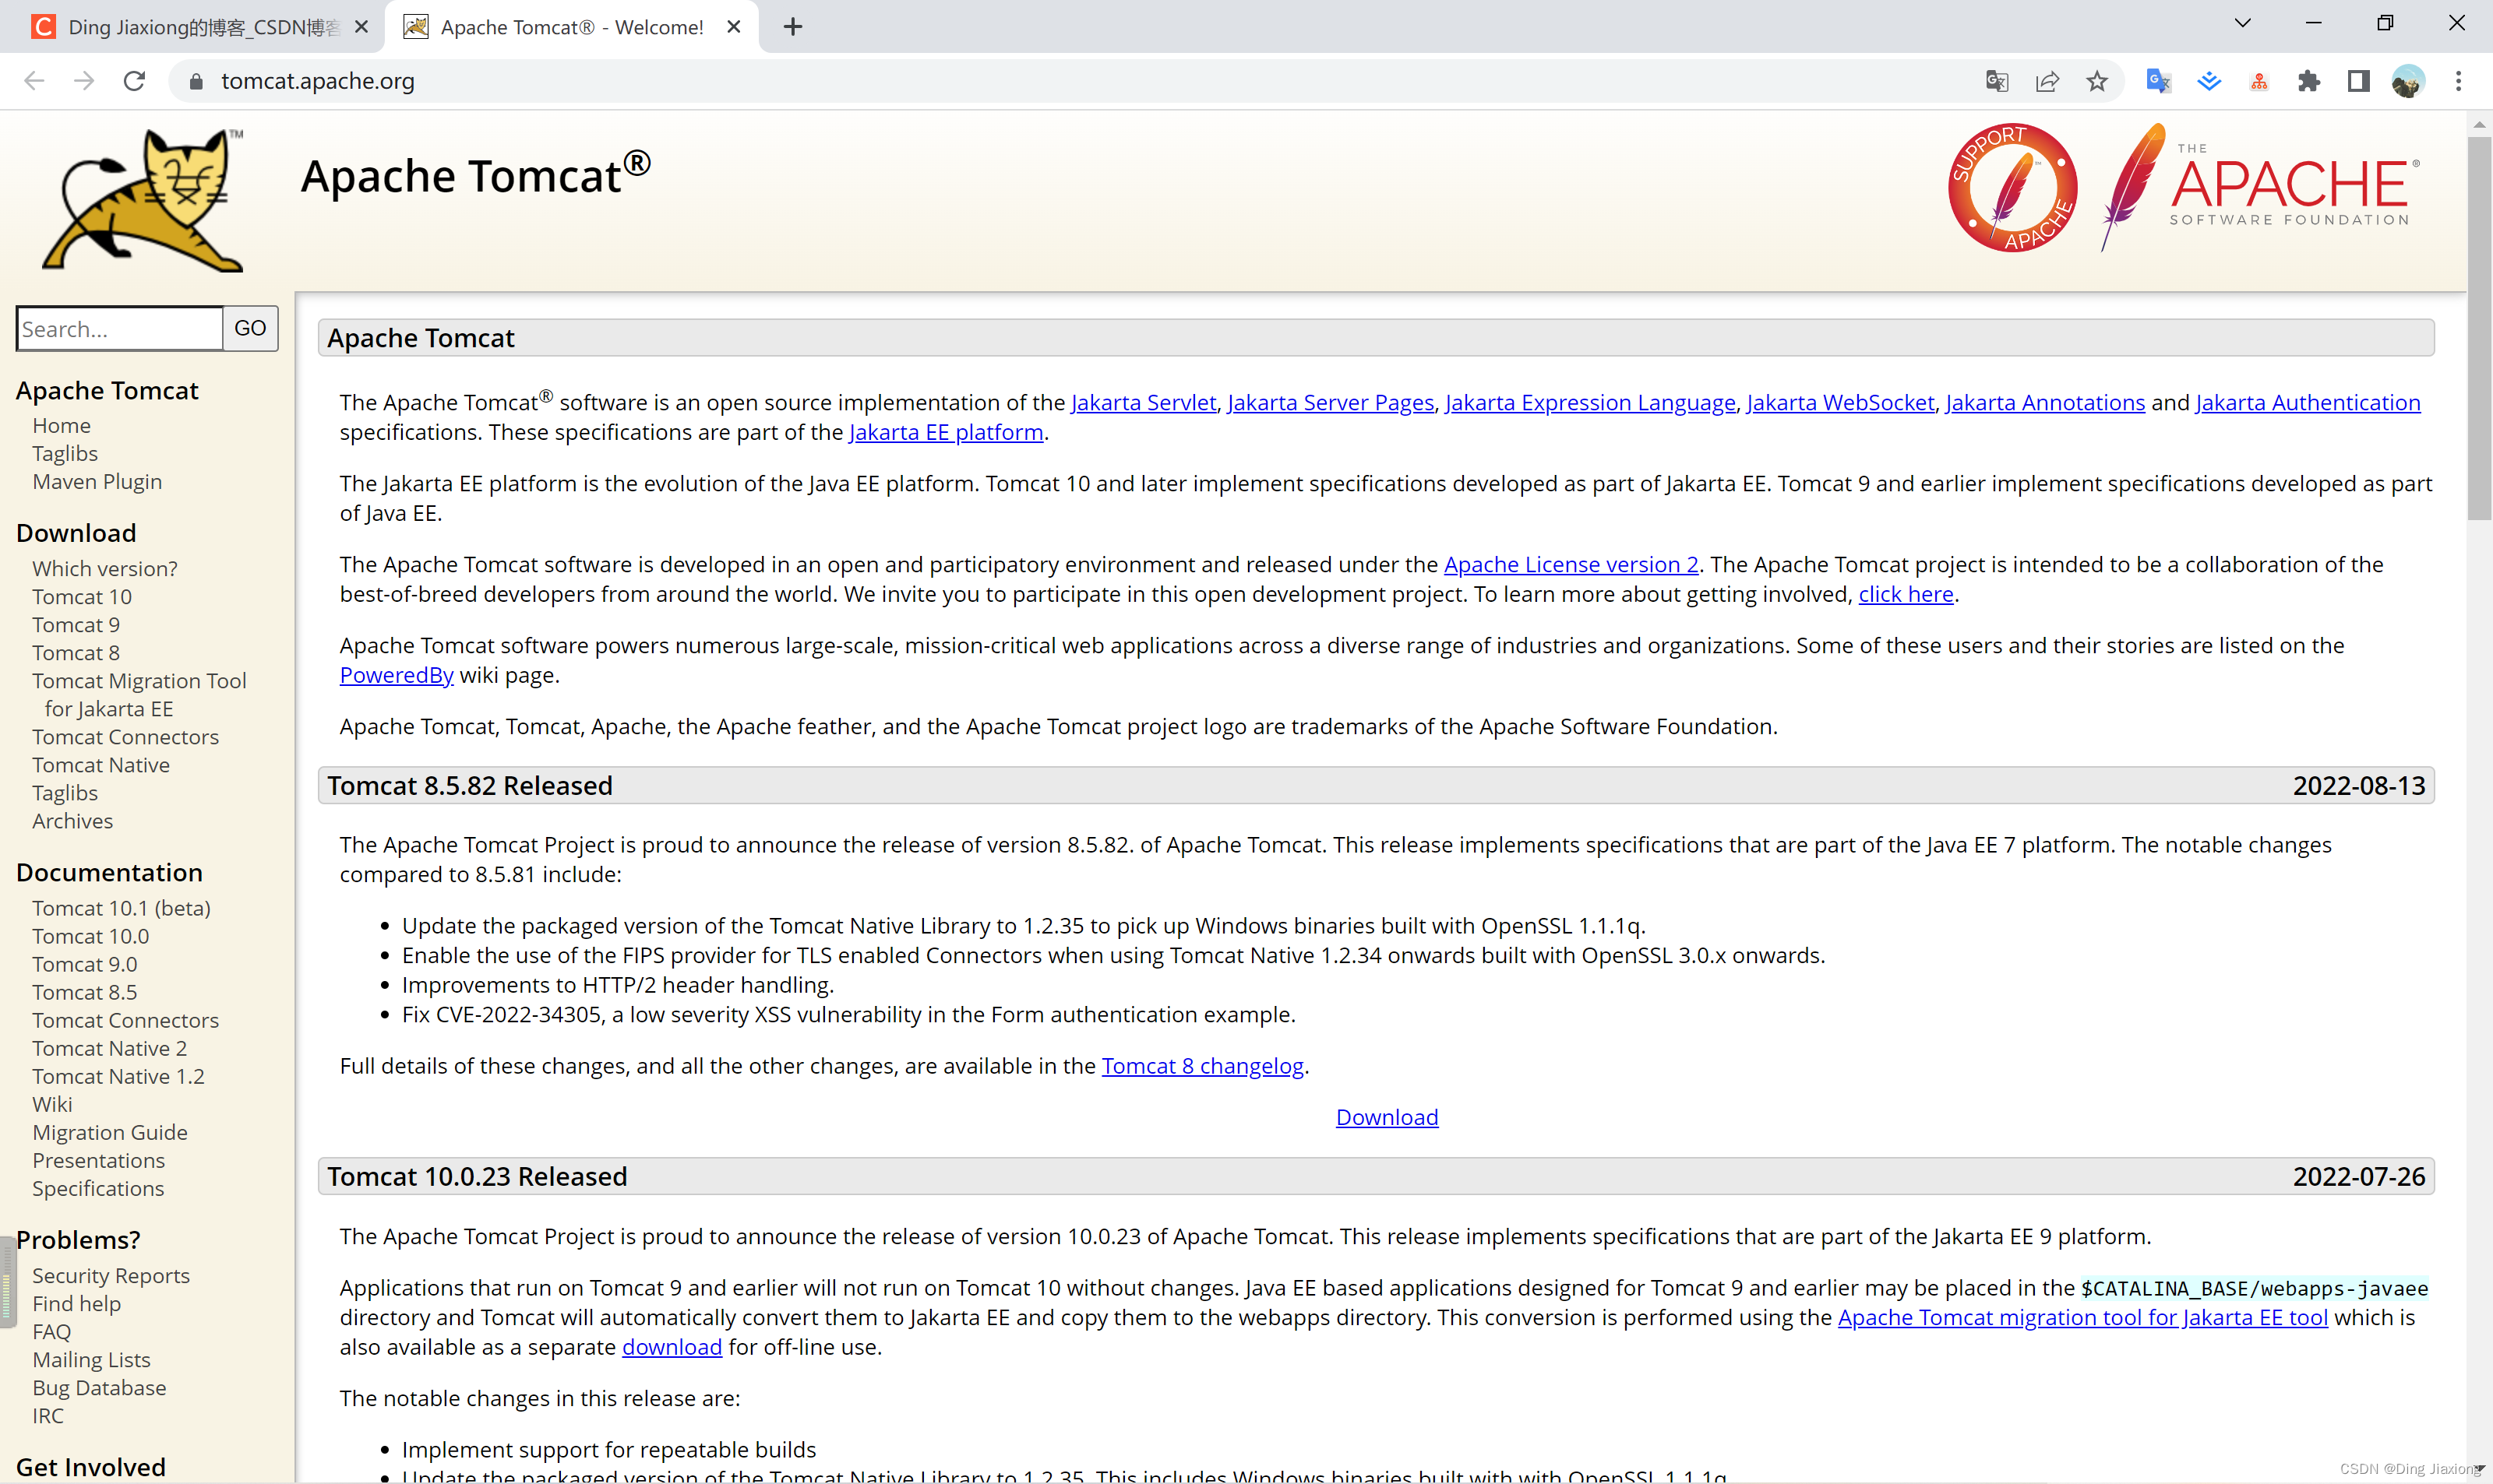Open the Extensions puzzle piece icon

click(x=2308, y=81)
